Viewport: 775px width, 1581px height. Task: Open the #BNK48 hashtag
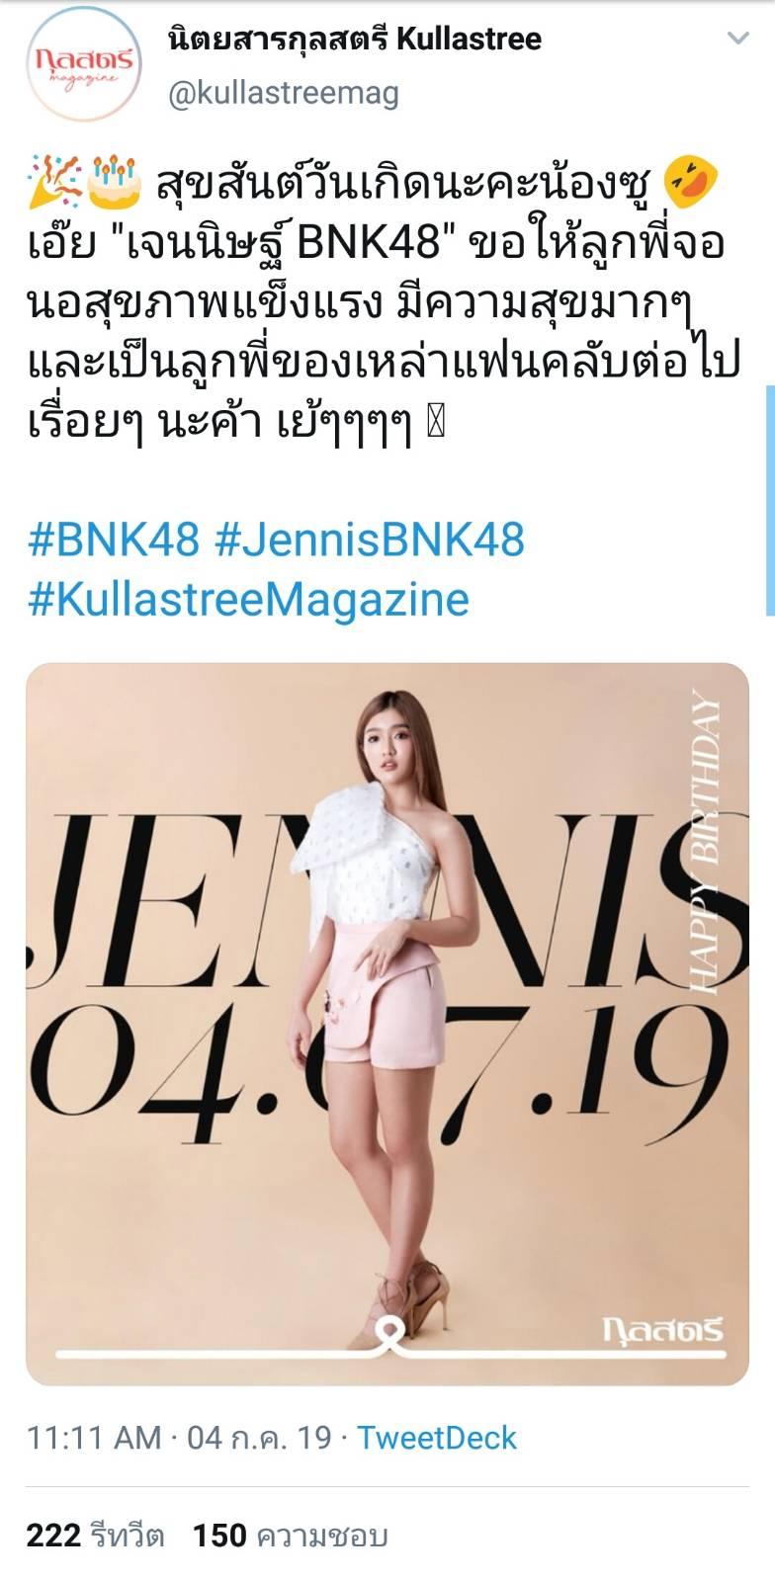[114, 541]
